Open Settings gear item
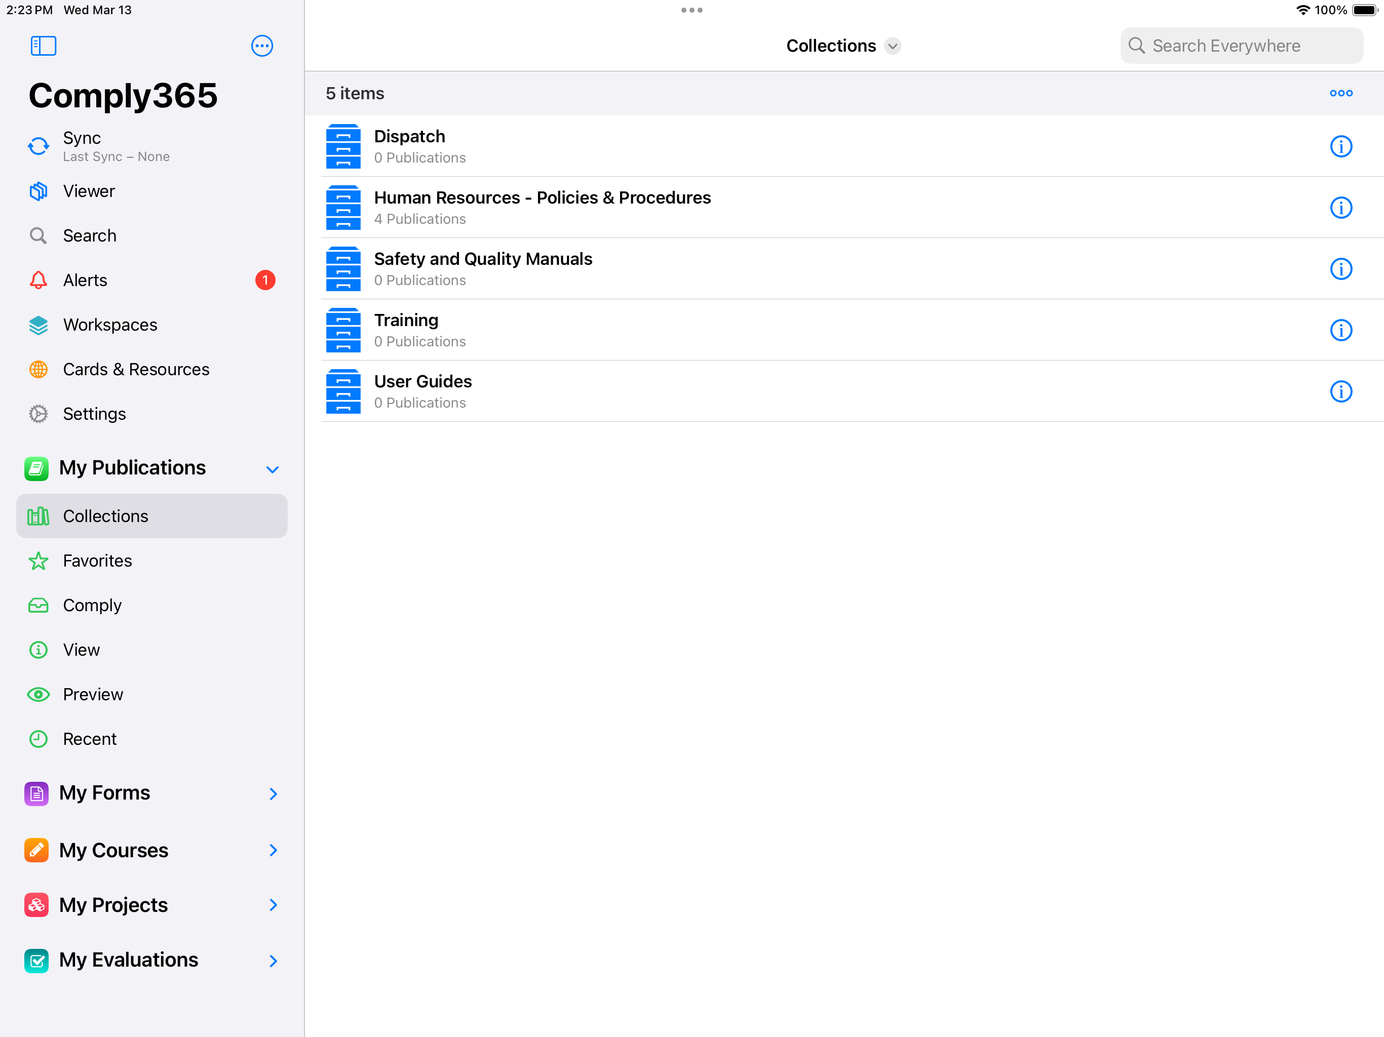1384x1037 pixels. click(x=94, y=413)
